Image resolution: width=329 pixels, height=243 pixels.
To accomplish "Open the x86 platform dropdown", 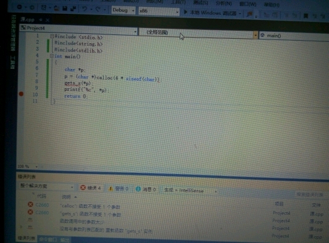I will [x=159, y=11].
